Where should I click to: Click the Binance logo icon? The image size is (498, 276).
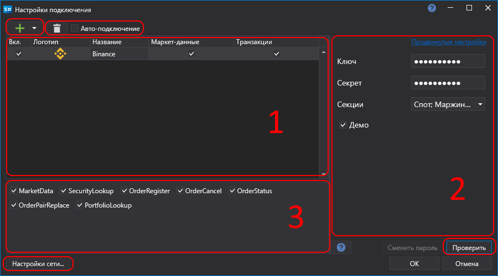60,54
